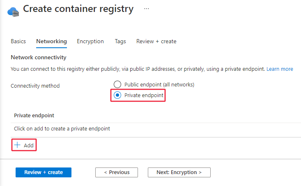Image resolution: width=301 pixels, height=186 pixels.
Task: Open the Review + create tab
Action: tap(156, 41)
